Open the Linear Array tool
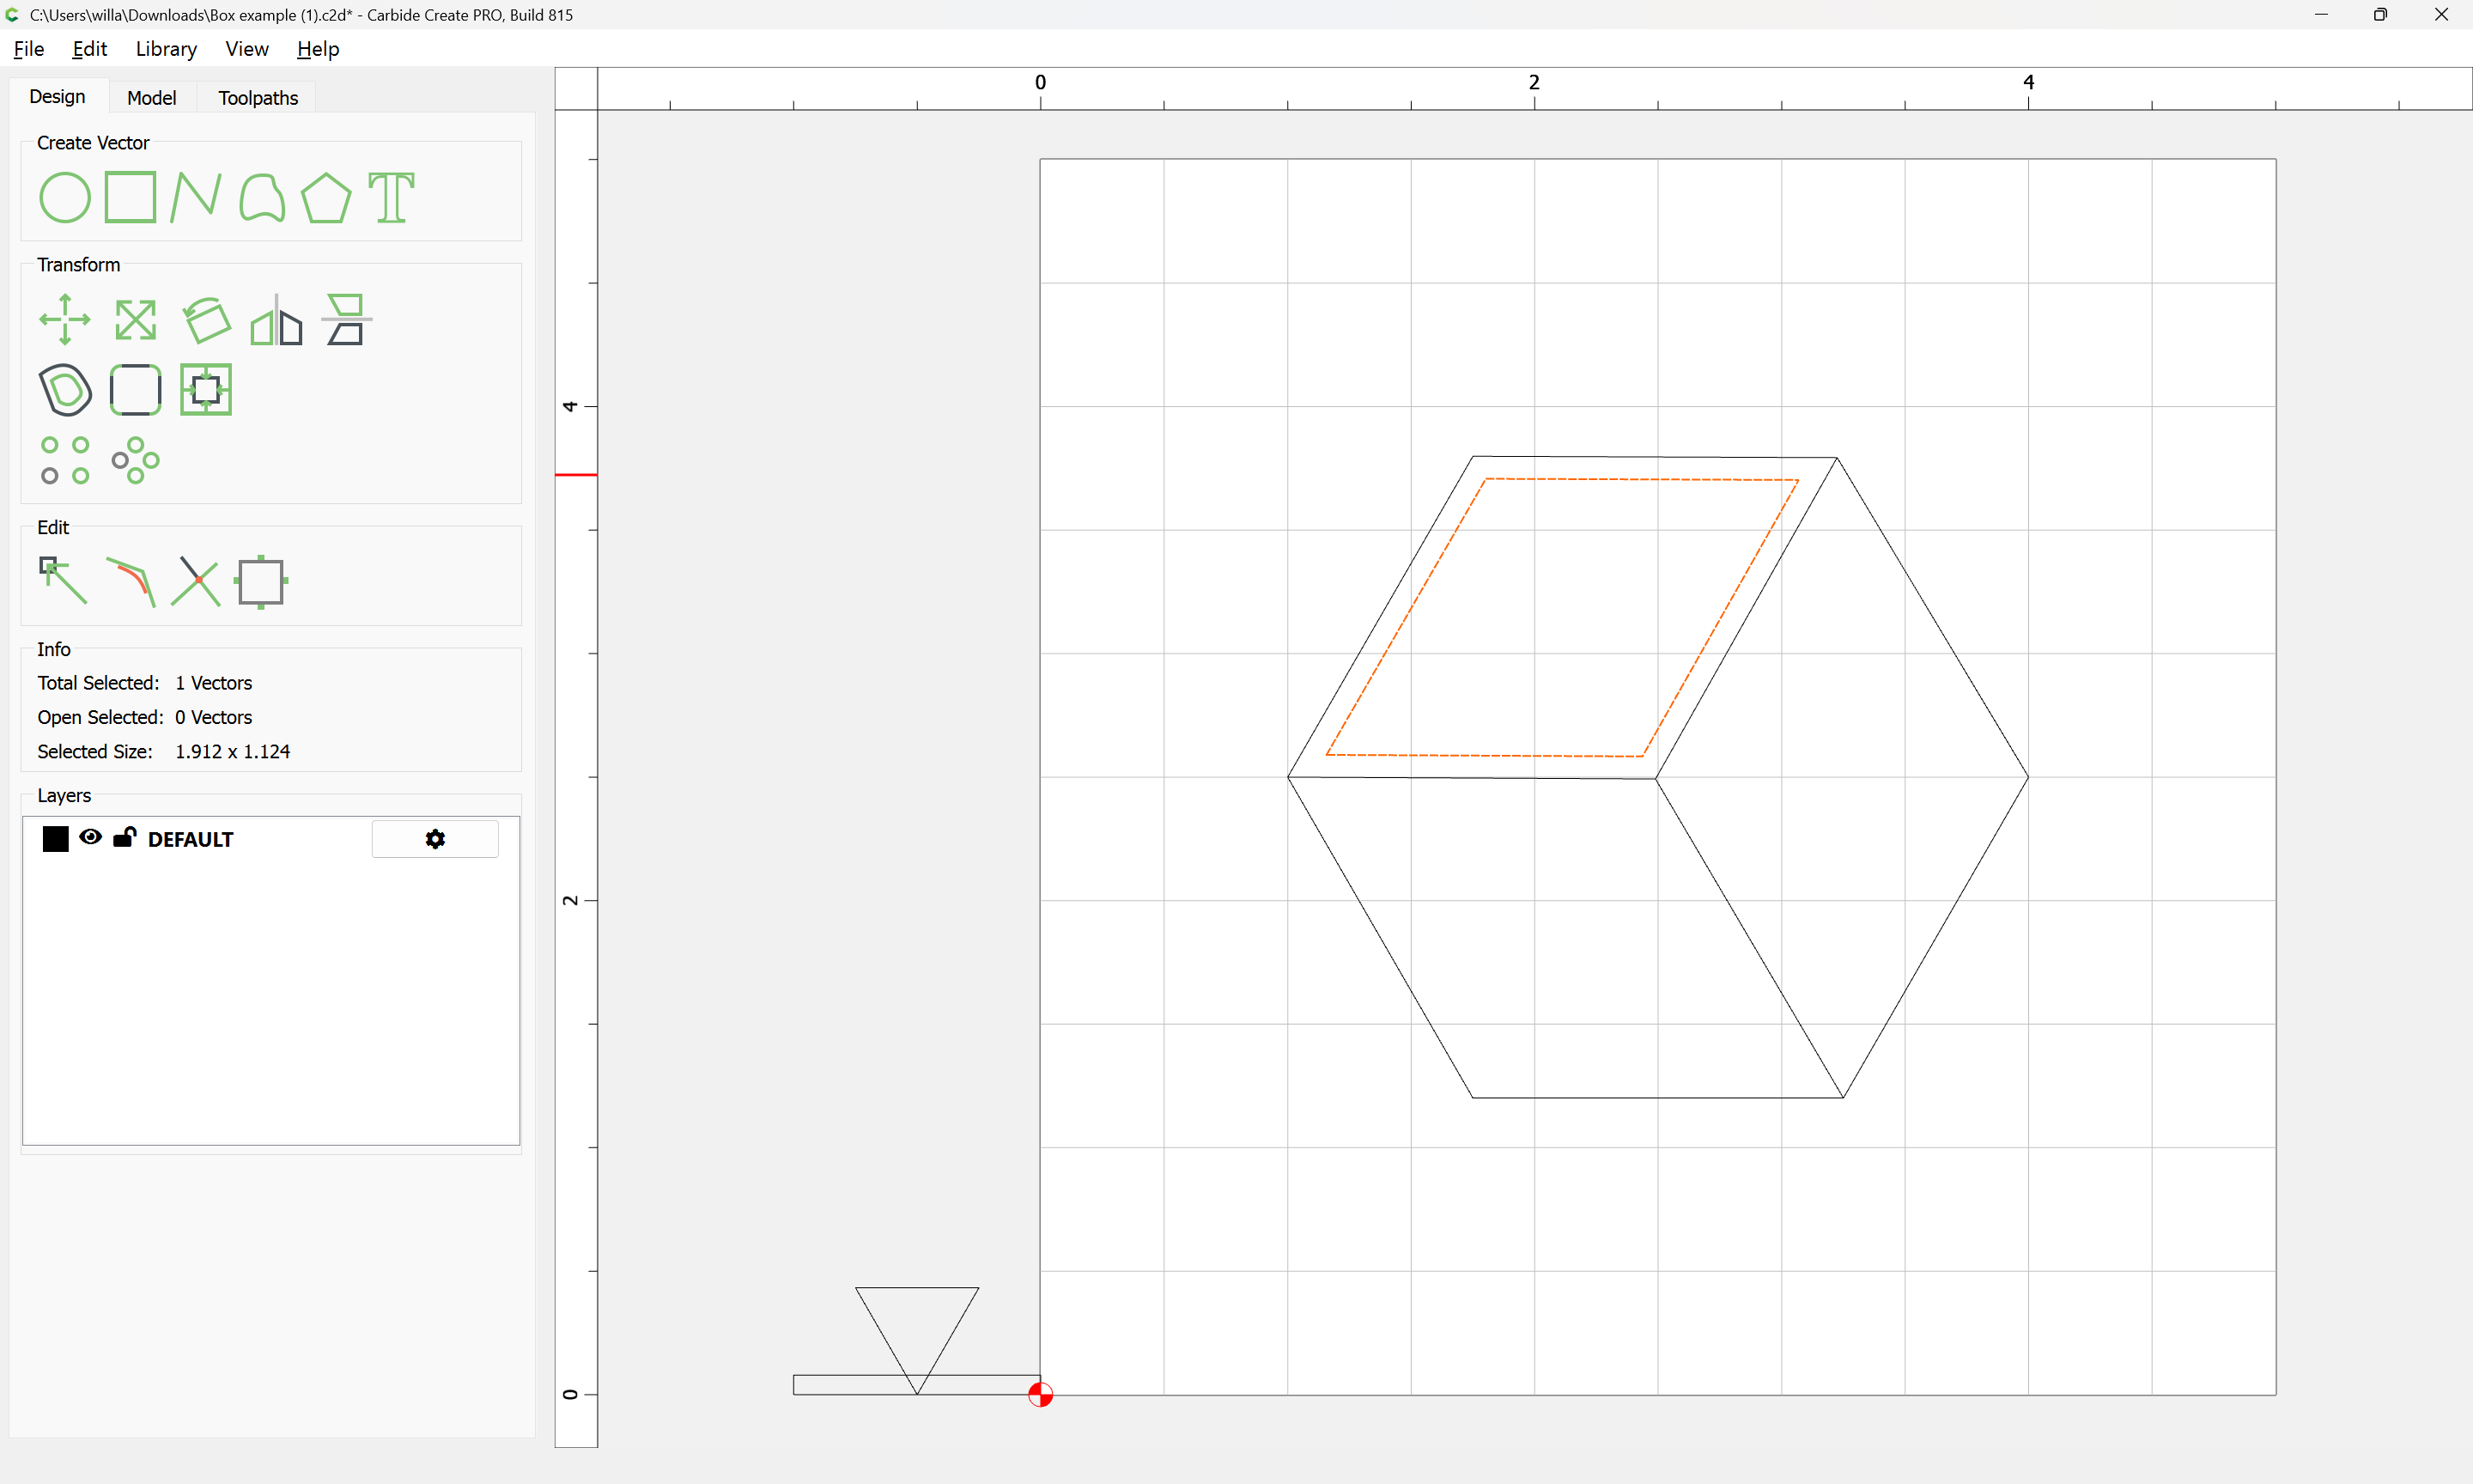Viewport: 2473px width, 1484px height. tap(65, 460)
